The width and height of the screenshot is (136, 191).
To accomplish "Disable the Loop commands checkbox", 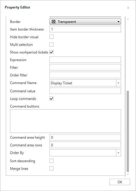I will coord(51,98).
